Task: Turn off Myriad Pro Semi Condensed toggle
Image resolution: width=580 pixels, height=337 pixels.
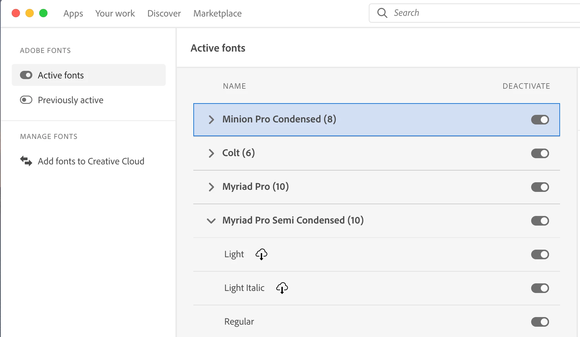Action: coord(540,221)
